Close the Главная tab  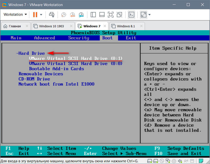27,26
